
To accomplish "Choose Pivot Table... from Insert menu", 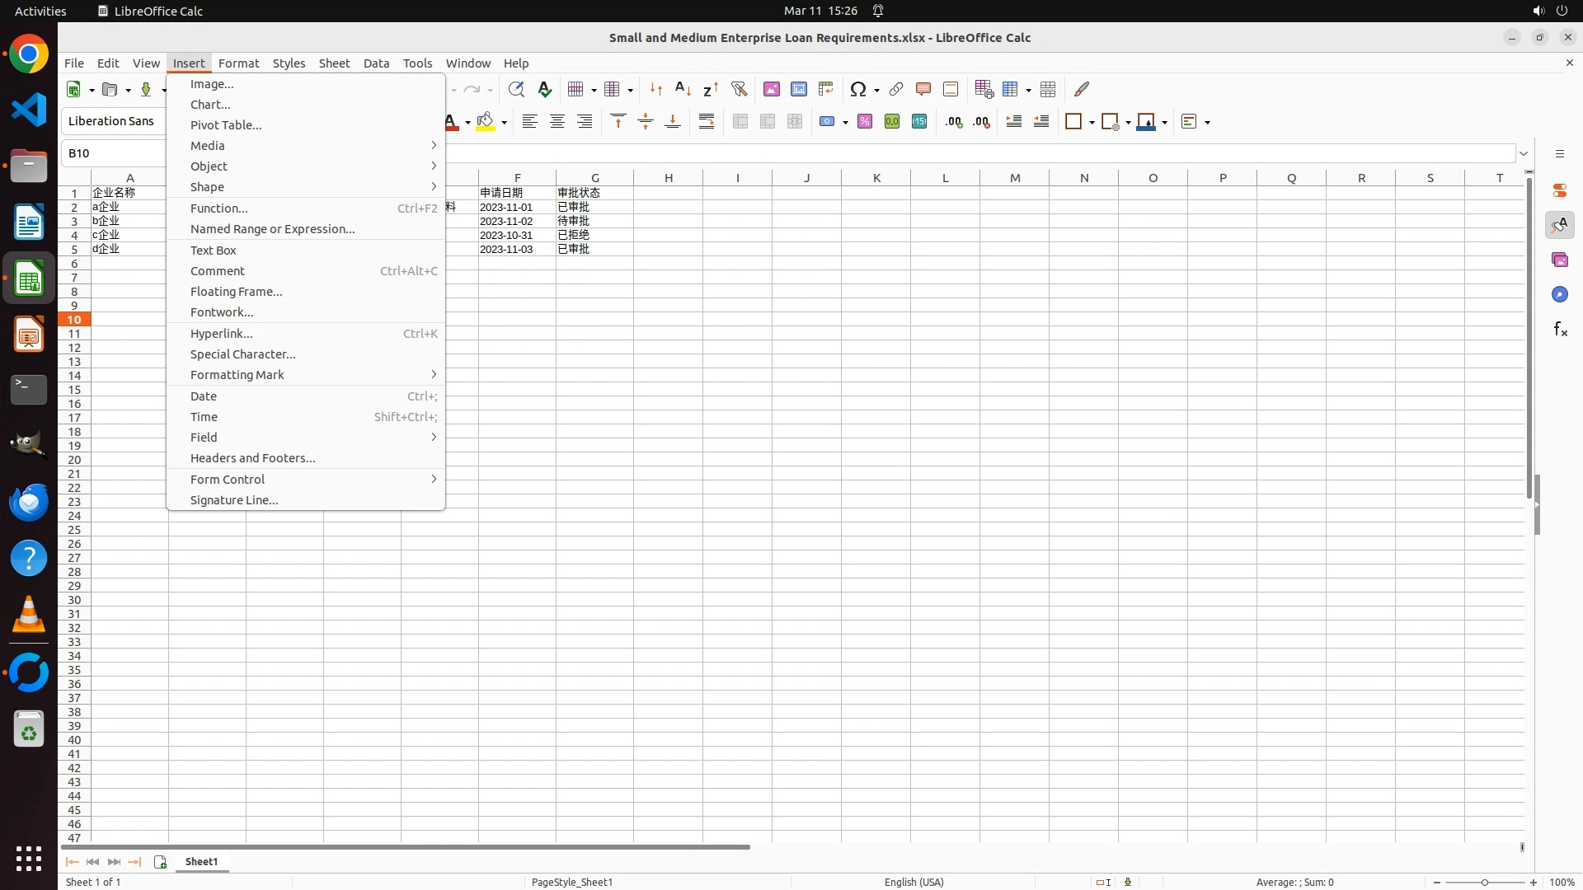I will point(226,125).
